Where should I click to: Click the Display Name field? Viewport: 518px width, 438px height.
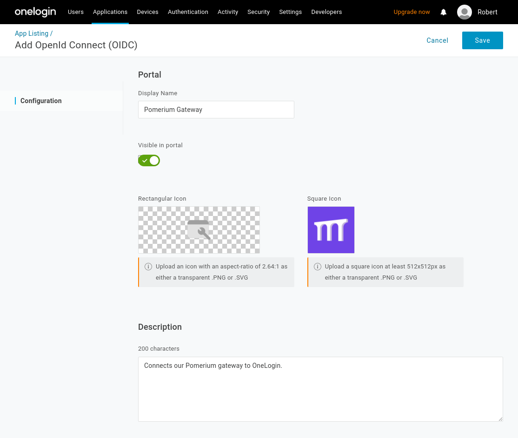pos(216,110)
